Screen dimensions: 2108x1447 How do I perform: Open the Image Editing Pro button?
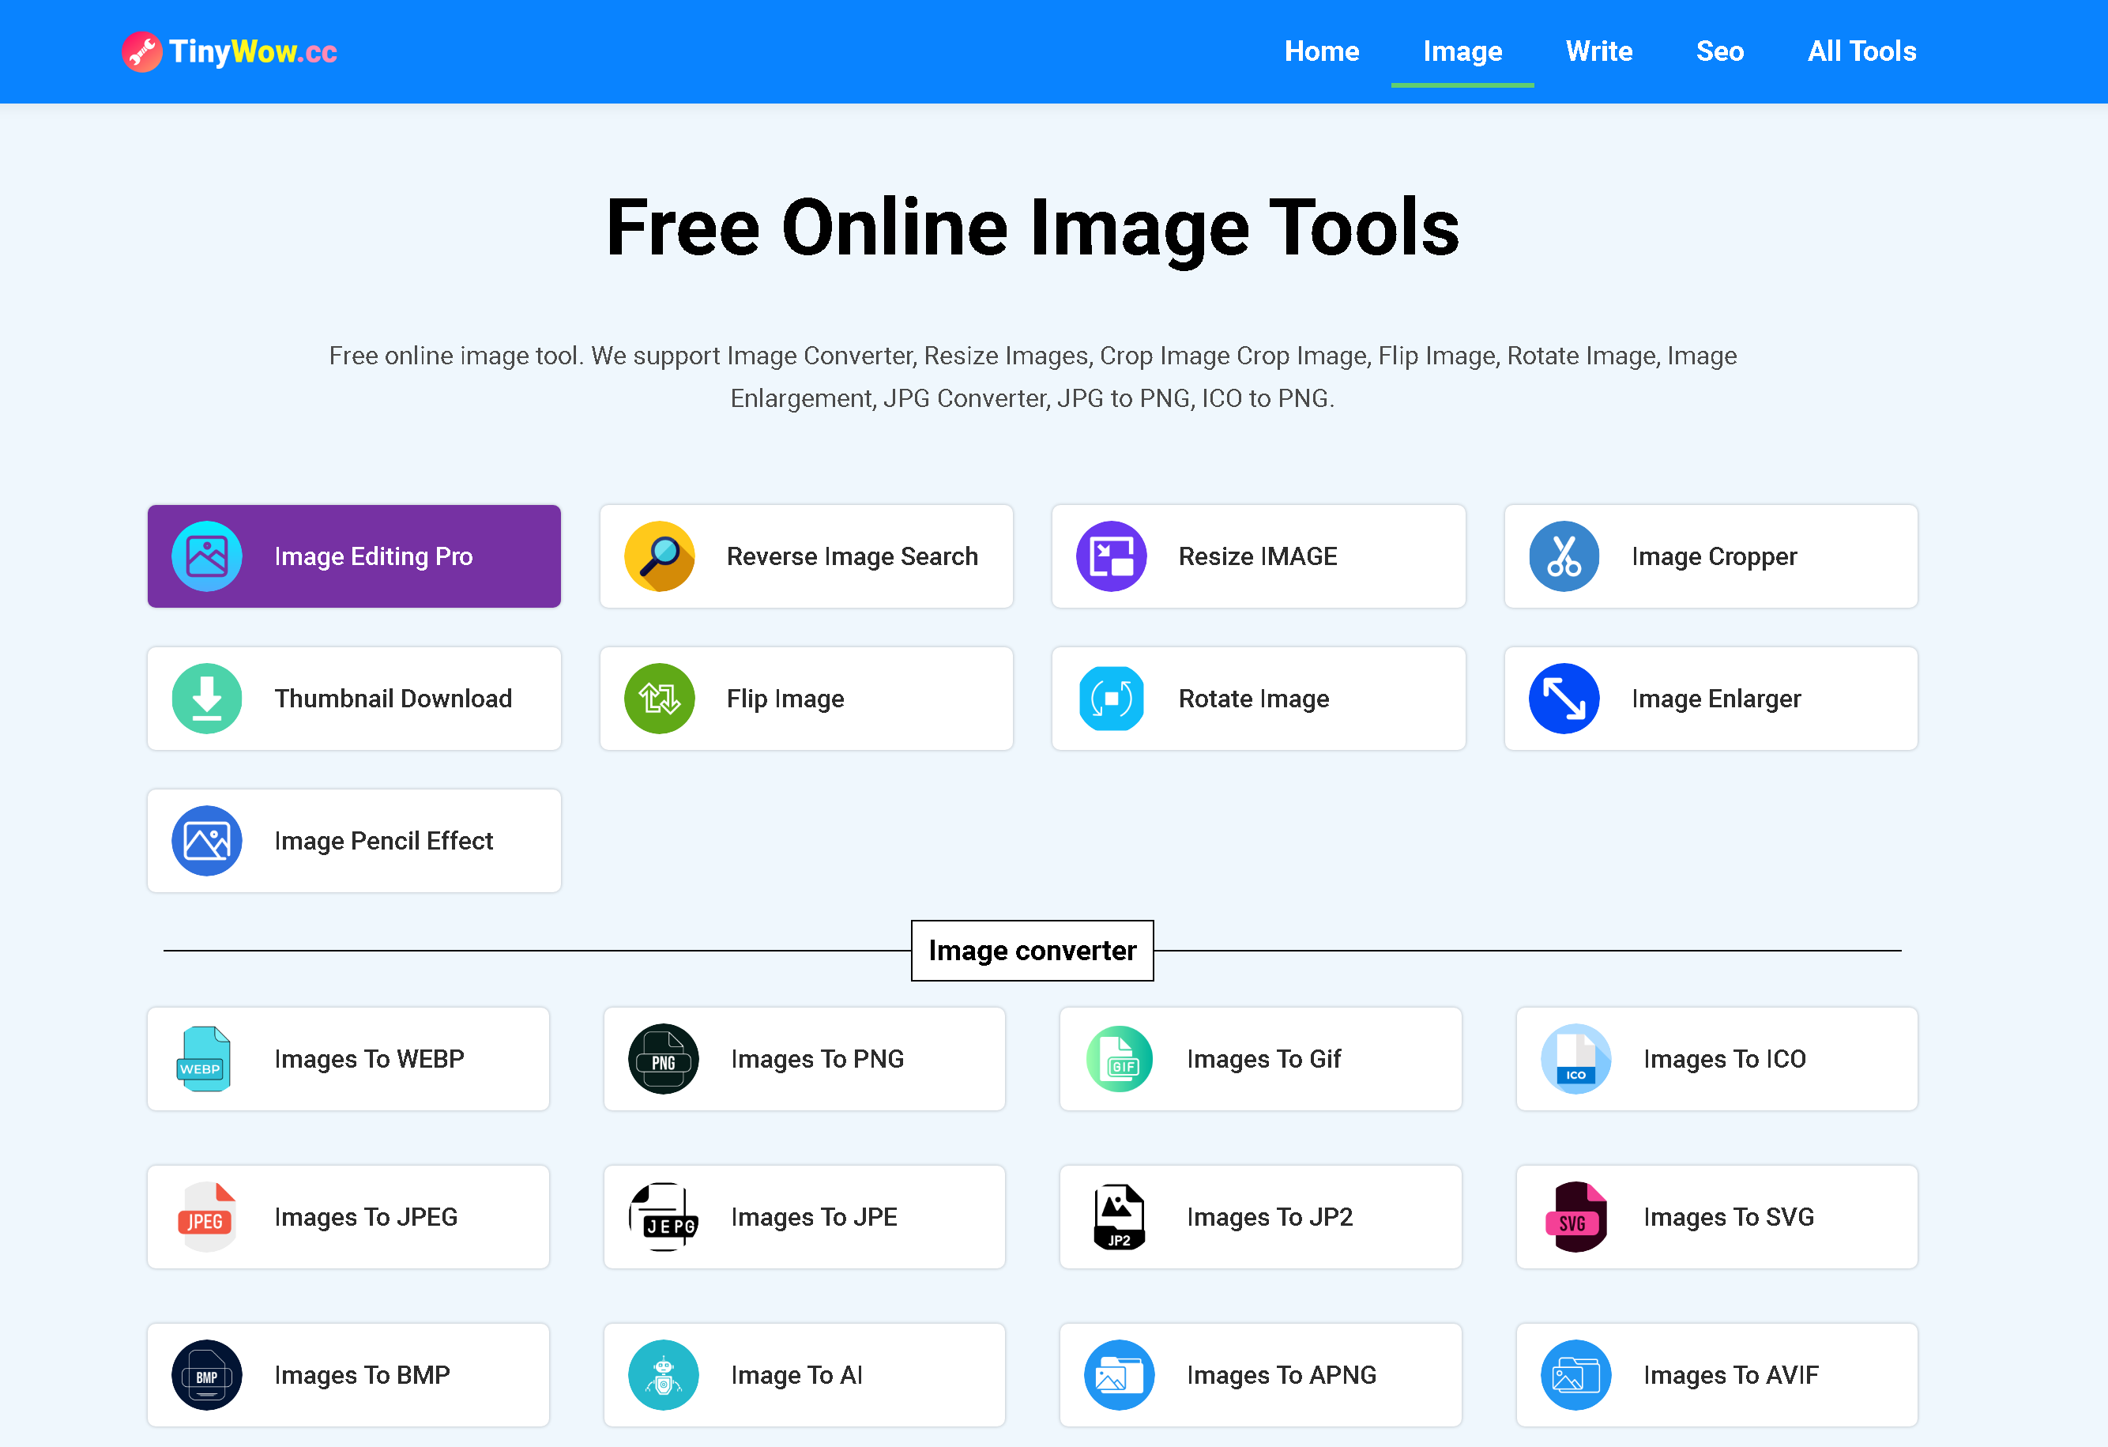[354, 556]
